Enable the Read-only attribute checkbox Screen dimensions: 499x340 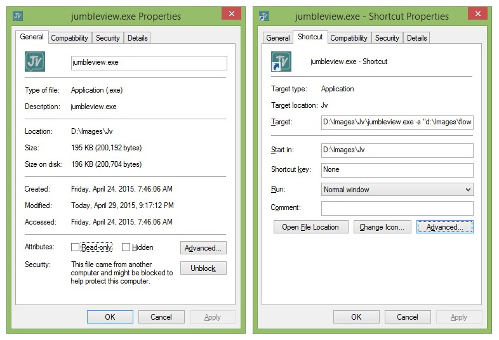[x=75, y=247]
